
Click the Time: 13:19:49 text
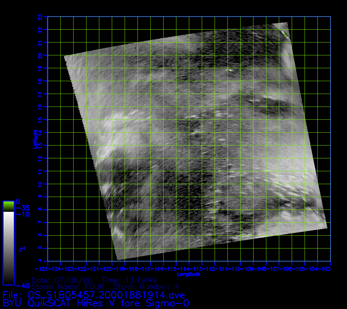tap(129, 280)
